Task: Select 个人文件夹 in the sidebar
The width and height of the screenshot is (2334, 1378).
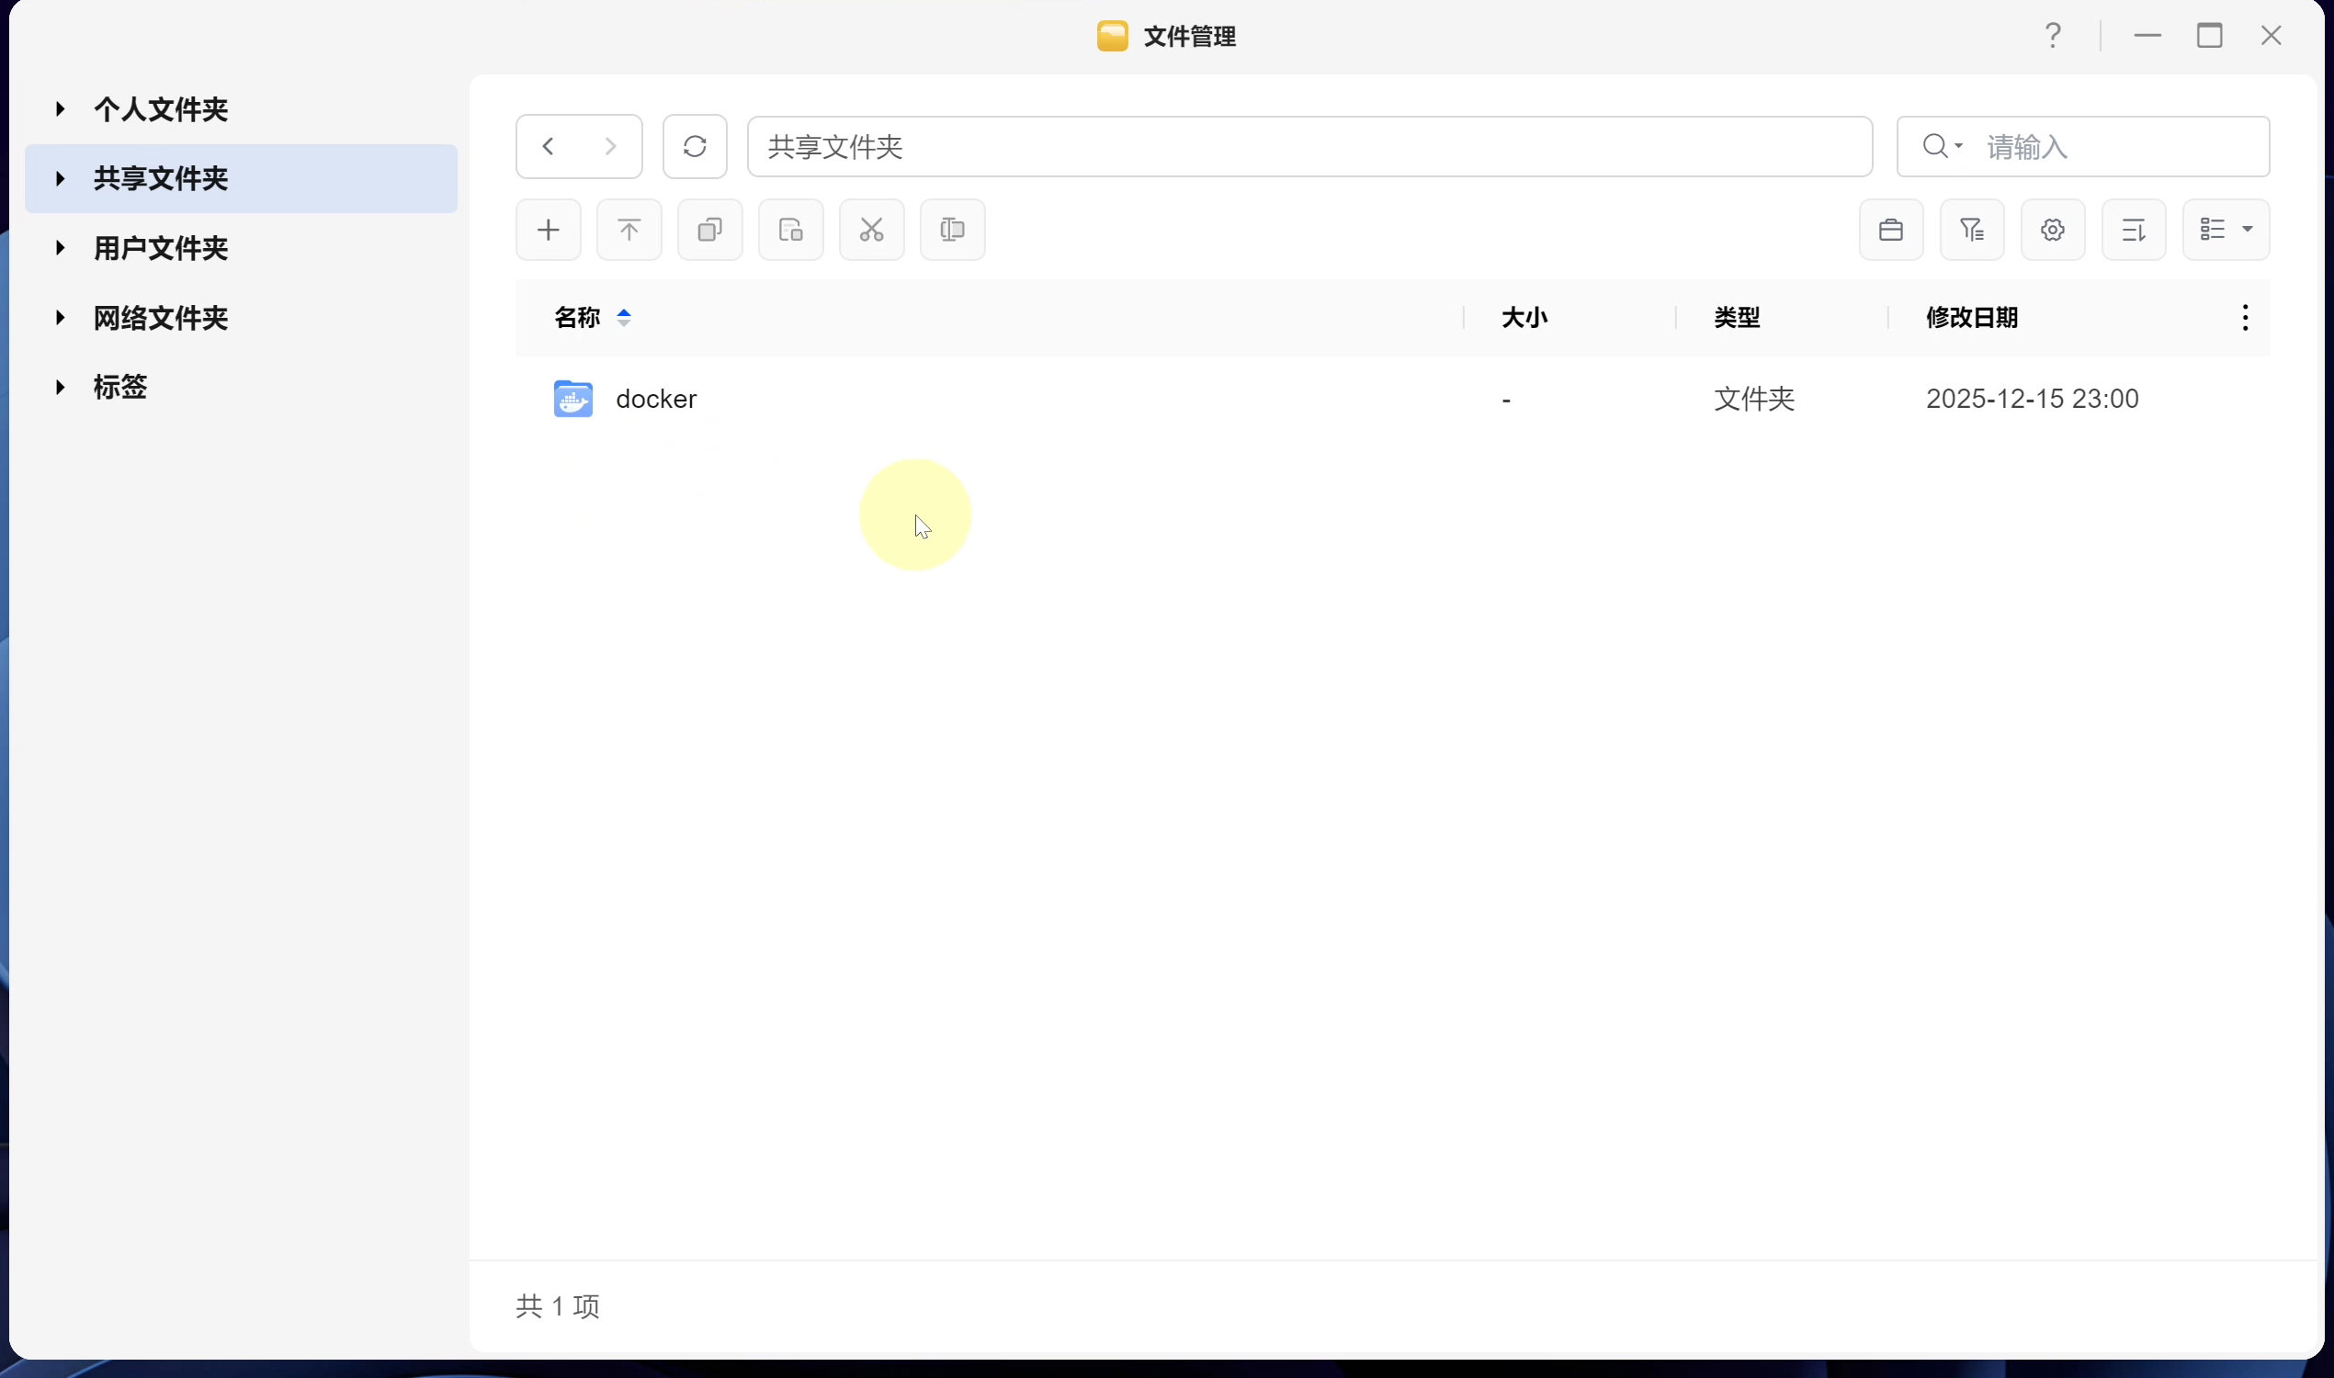Action: click(161, 109)
